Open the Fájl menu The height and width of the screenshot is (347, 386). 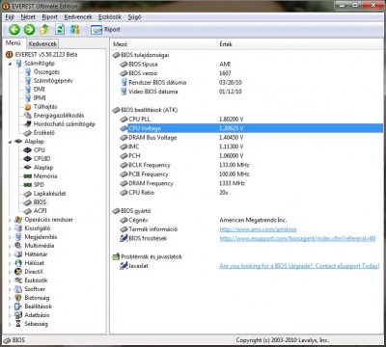pos(10,17)
